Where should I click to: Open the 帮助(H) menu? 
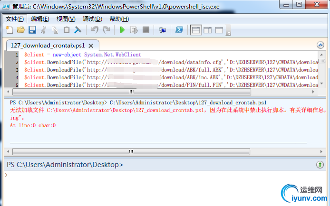119,19
